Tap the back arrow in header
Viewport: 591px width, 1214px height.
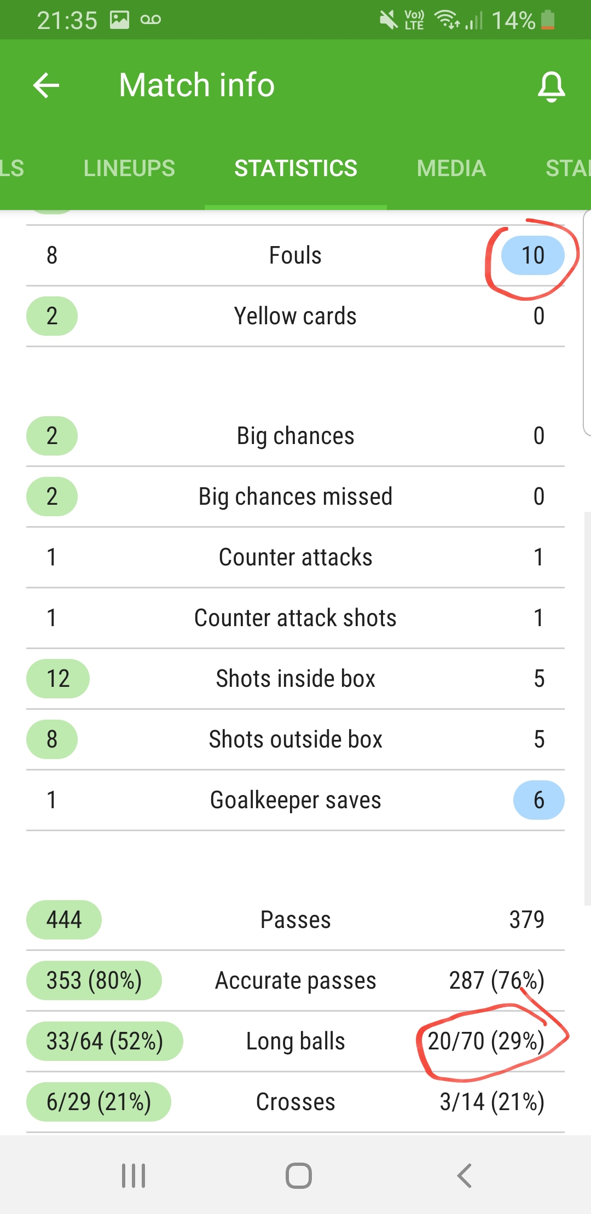47,86
